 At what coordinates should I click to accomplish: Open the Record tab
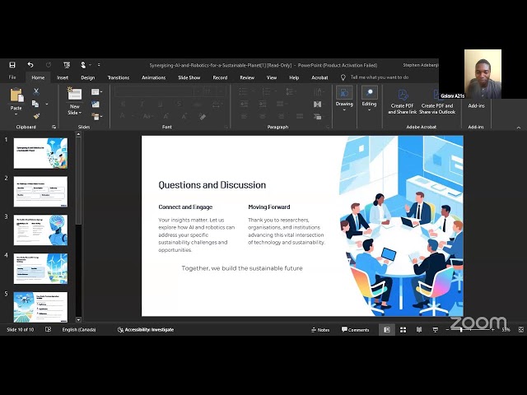(x=220, y=77)
